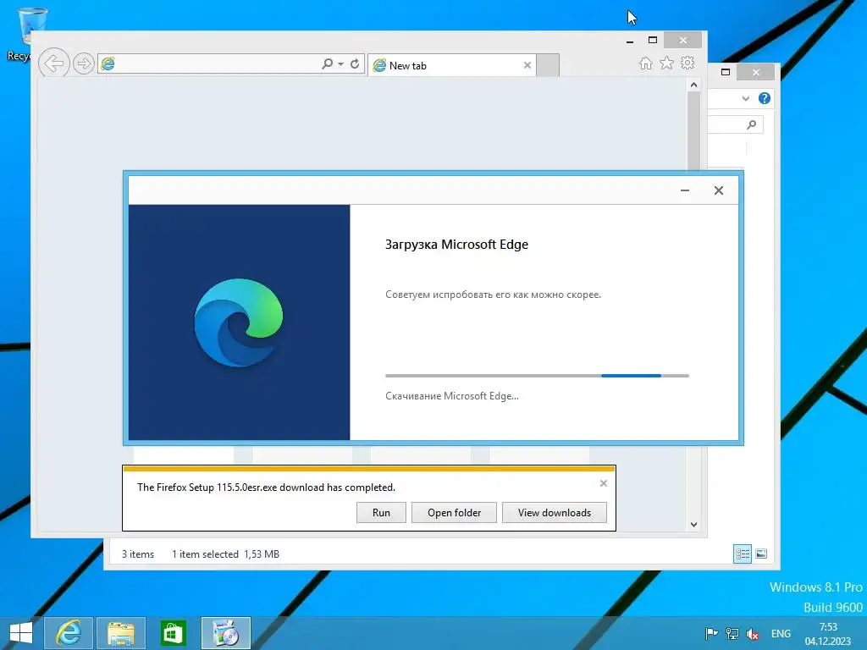
Task: Click the search magnifier in address bar
Action: (328, 64)
